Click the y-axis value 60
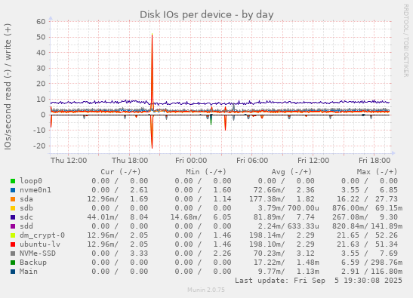This screenshot has height=298, width=413. pyautogui.click(x=41, y=21)
